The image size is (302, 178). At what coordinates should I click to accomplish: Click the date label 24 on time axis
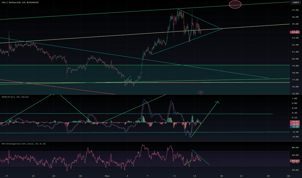[x=54, y=176]
